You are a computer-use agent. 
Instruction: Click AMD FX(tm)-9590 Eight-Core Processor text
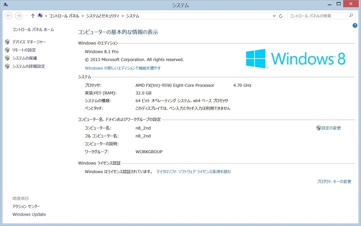[x=175, y=85]
